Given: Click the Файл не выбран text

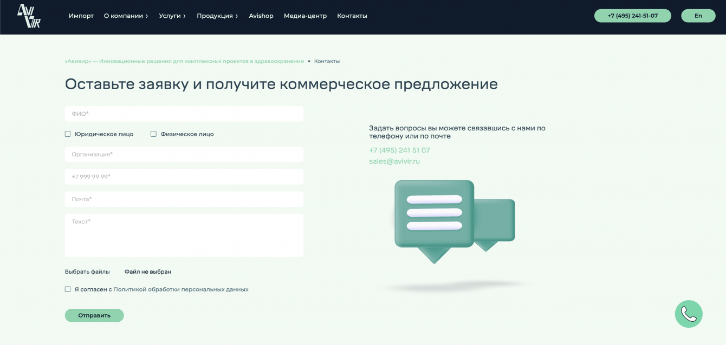Looking at the screenshot, I should pyautogui.click(x=148, y=271).
